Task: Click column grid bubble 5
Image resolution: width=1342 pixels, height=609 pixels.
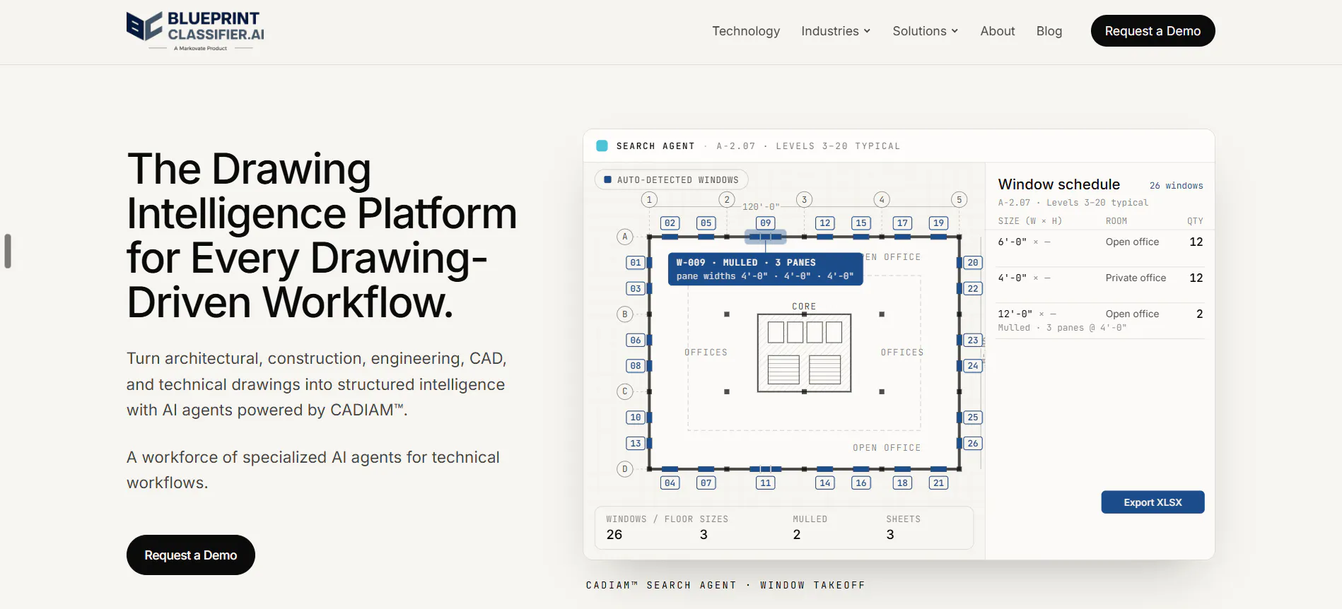Action: [x=959, y=200]
